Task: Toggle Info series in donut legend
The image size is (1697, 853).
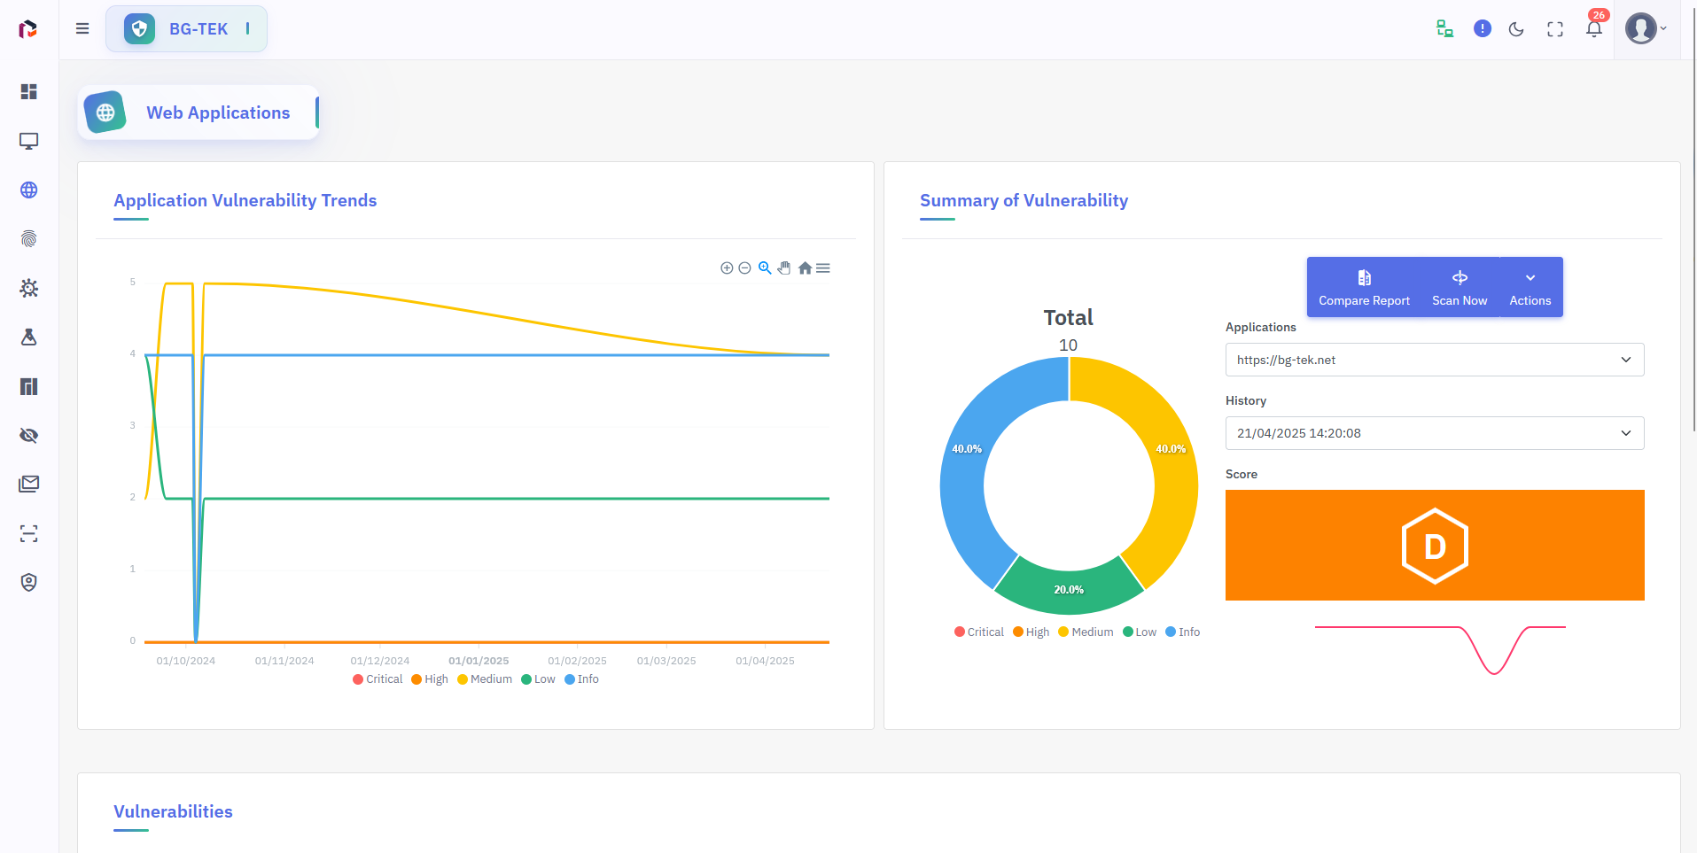Action: coord(1182,632)
